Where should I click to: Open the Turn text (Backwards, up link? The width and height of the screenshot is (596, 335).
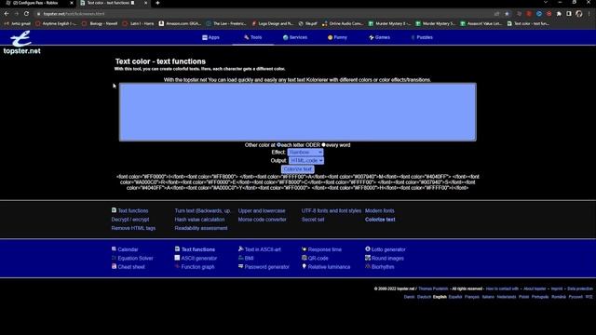click(x=203, y=210)
